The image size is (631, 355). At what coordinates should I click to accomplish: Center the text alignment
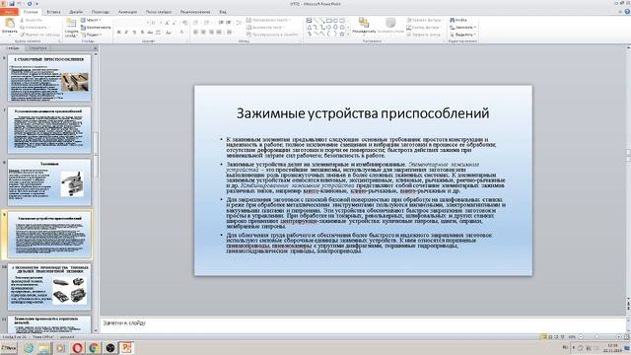[203, 33]
